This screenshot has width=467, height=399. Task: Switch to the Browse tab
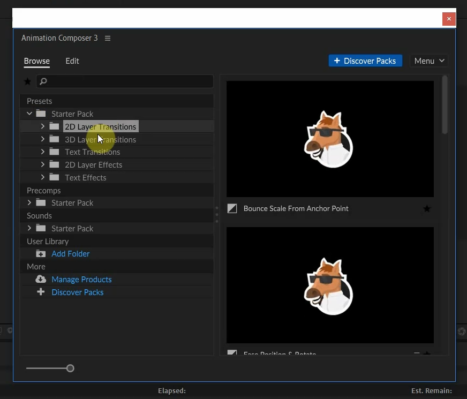pos(36,61)
